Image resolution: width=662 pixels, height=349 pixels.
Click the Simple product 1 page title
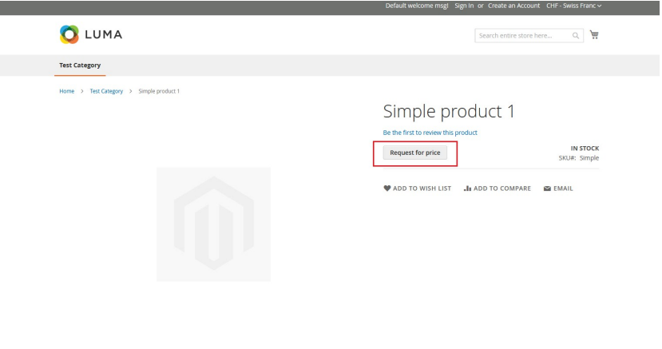449,111
